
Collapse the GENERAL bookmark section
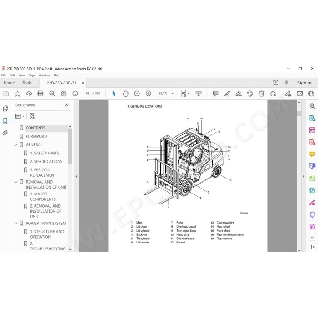pos(16,145)
